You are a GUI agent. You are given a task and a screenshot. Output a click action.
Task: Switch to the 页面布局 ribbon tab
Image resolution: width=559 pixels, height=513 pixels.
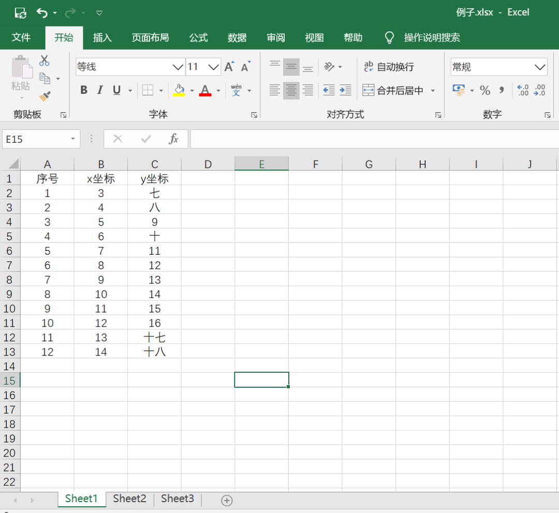[x=150, y=37]
